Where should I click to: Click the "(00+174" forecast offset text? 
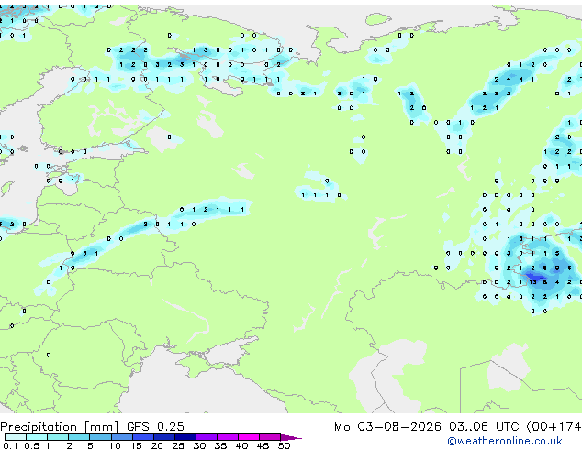click(554, 427)
